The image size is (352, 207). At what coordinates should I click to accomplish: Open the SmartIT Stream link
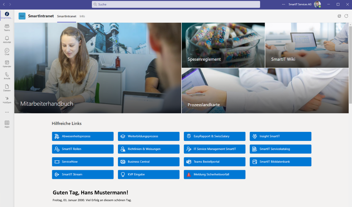(x=83, y=174)
